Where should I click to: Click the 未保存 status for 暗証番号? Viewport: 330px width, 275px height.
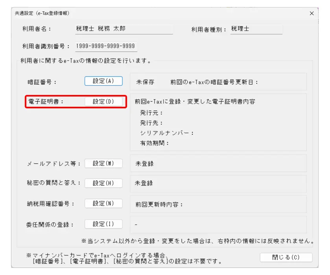(145, 82)
